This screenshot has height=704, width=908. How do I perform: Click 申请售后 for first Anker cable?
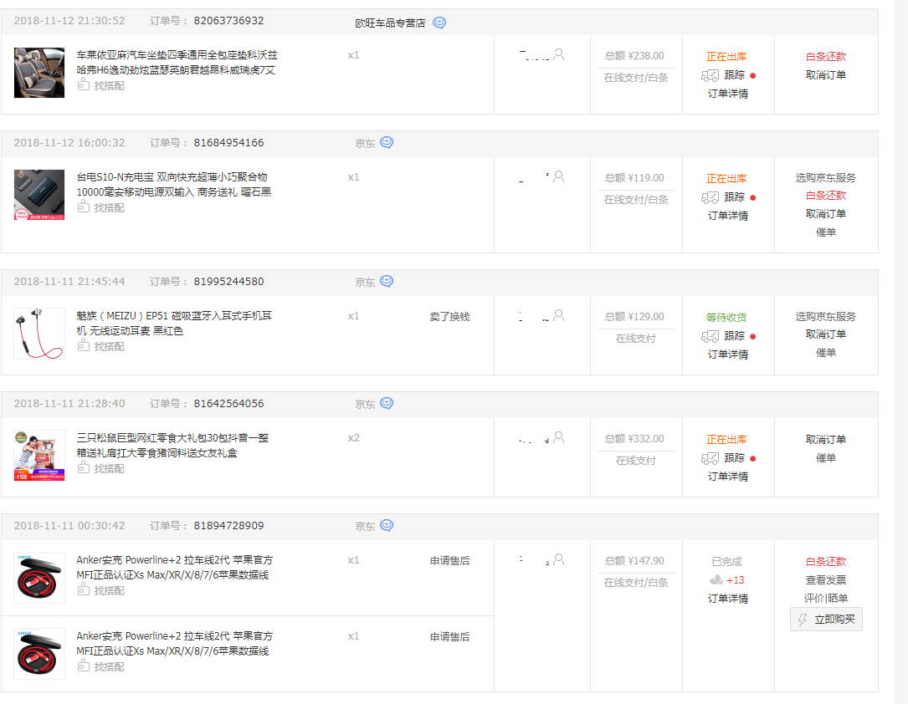450,561
